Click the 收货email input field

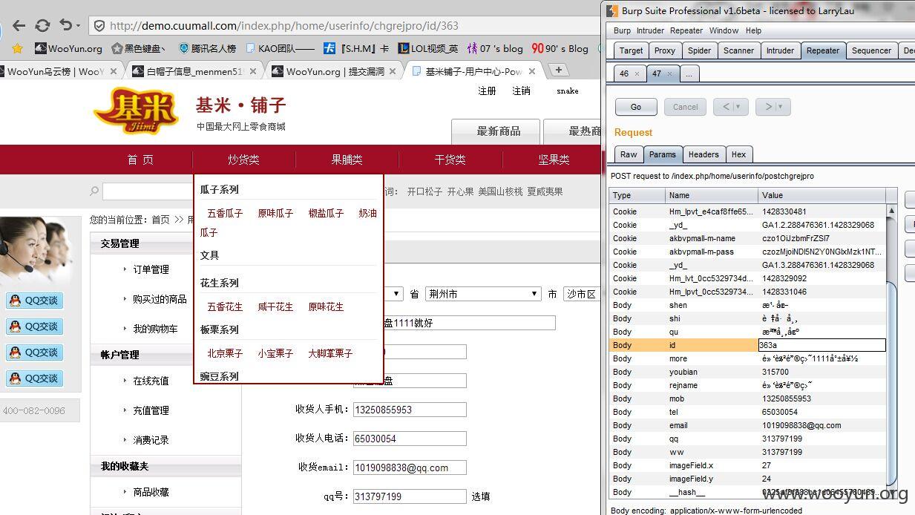click(x=410, y=468)
